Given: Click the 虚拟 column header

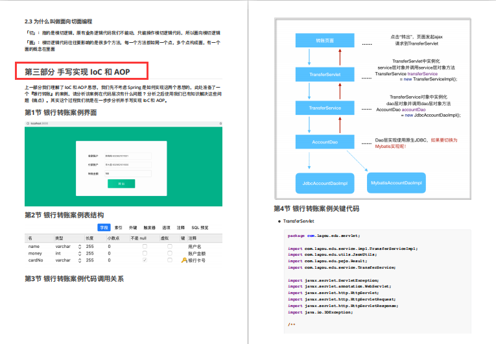Looking at the screenshot, I should [x=165, y=238].
